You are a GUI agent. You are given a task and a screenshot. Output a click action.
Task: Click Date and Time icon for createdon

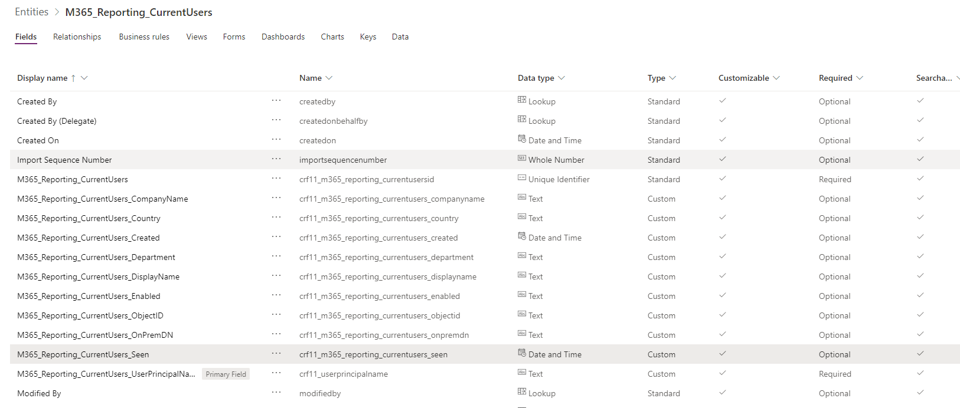(522, 139)
